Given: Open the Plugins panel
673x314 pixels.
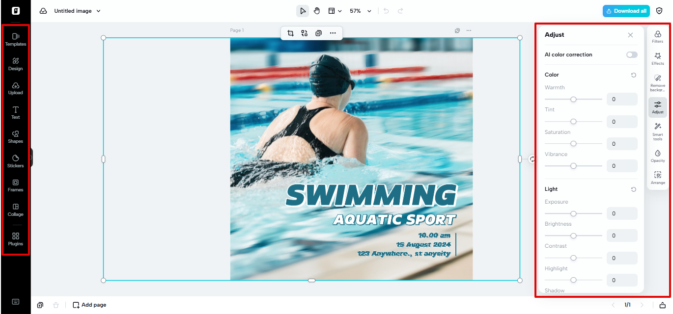Looking at the screenshot, I should 16,239.
